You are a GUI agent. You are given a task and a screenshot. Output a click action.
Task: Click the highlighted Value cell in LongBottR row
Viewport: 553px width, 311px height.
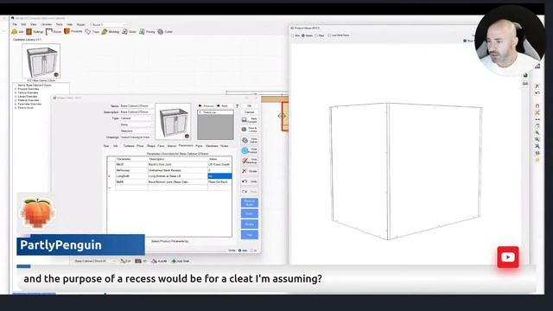point(219,176)
